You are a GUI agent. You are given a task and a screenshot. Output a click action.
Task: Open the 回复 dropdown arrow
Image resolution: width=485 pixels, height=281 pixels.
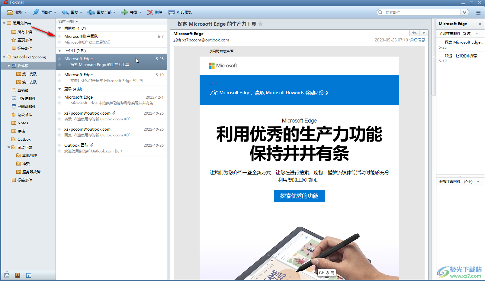pos(81,12)
